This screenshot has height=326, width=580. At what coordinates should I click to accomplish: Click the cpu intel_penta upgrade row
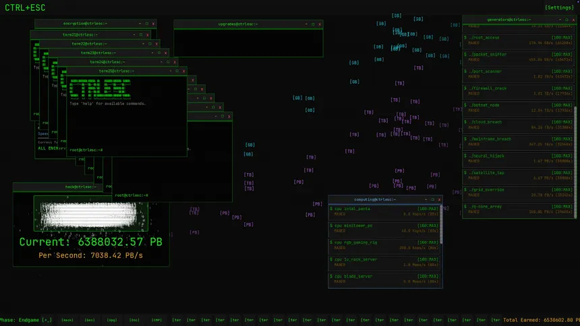(384, 211)
